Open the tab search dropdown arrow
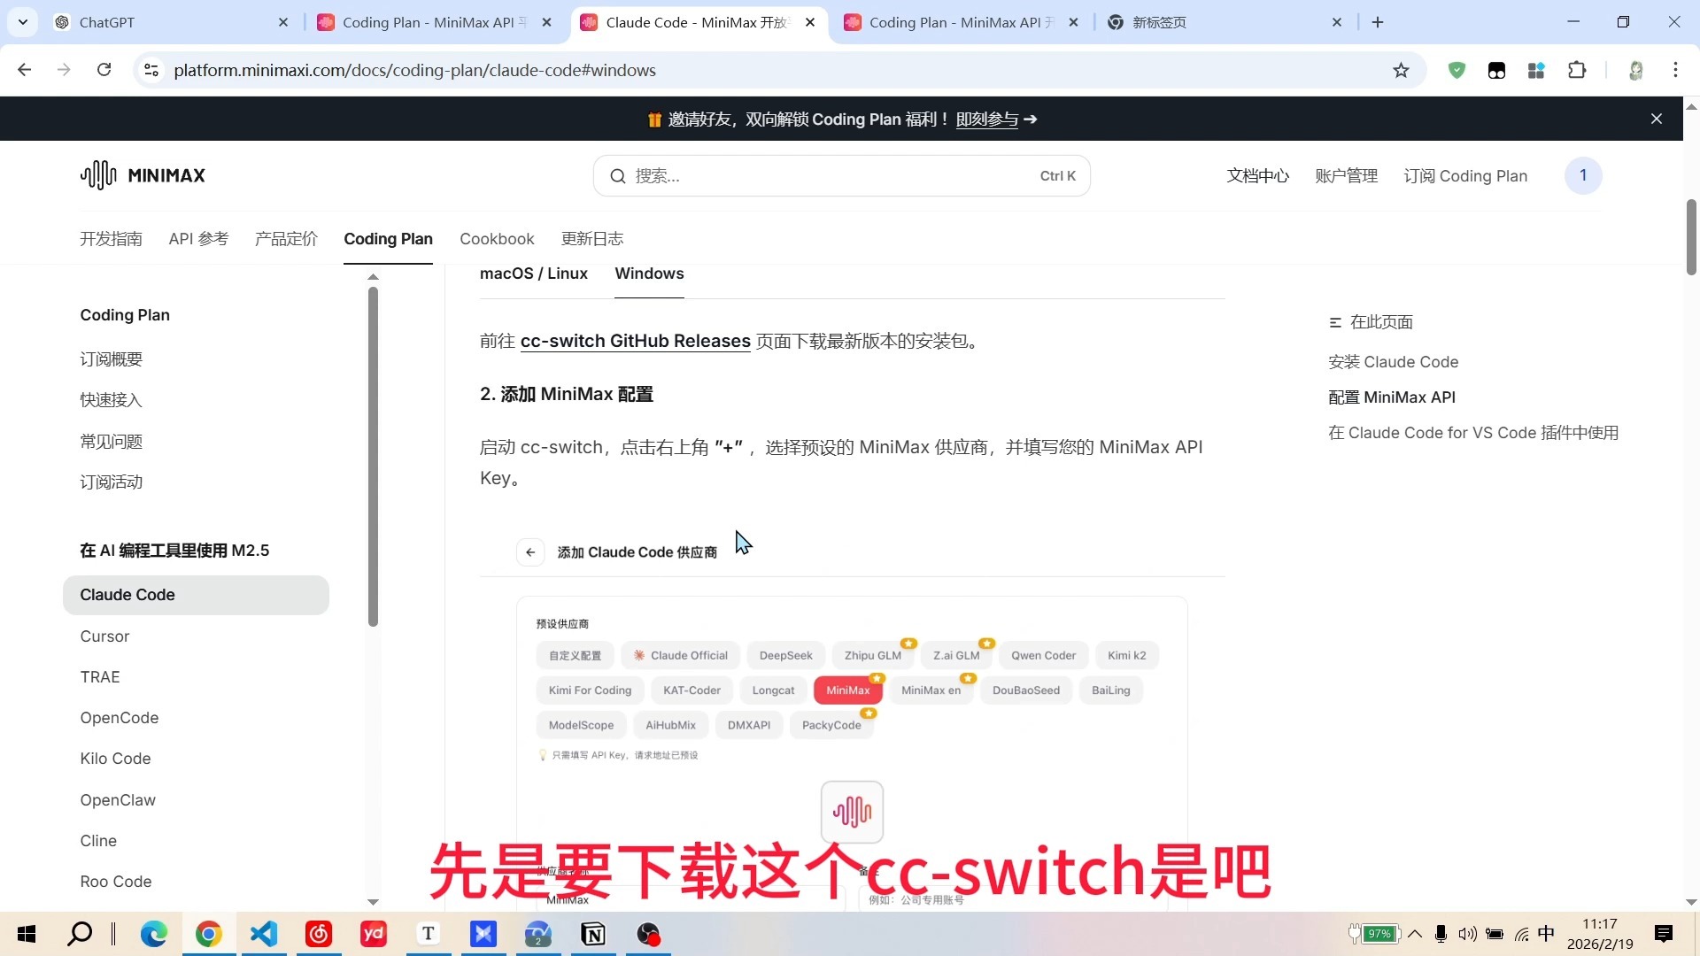The height and width of the screenshot is (956, 1700). (x=23, y=22)
